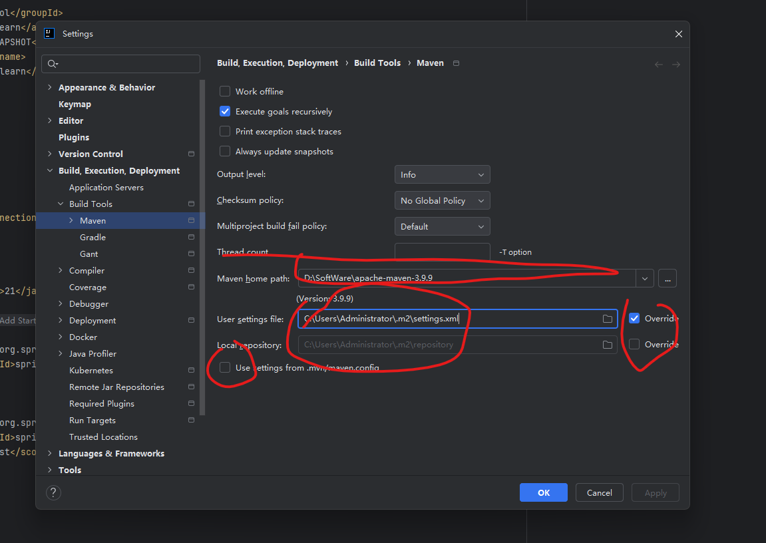
Task: Browse folder icon for User settings file
Action: (607, 319)
